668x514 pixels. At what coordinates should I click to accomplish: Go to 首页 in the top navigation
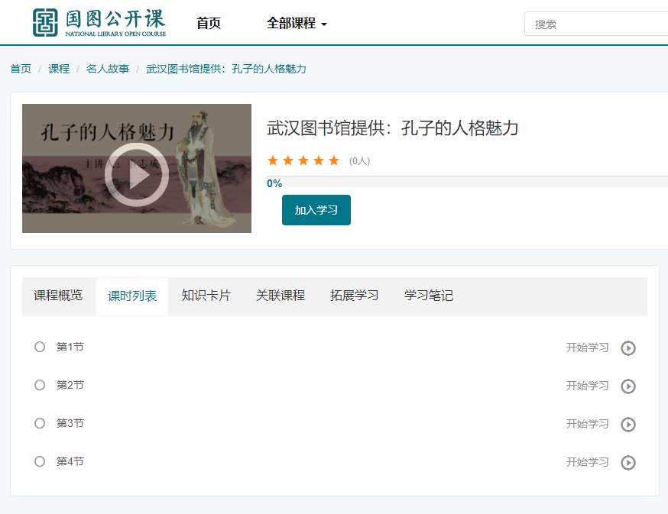(x=209, y=24)
